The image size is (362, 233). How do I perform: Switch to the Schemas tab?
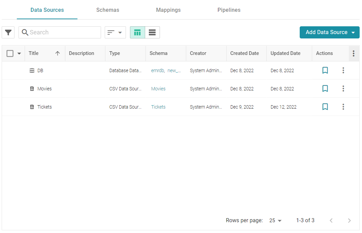(107, 10)
